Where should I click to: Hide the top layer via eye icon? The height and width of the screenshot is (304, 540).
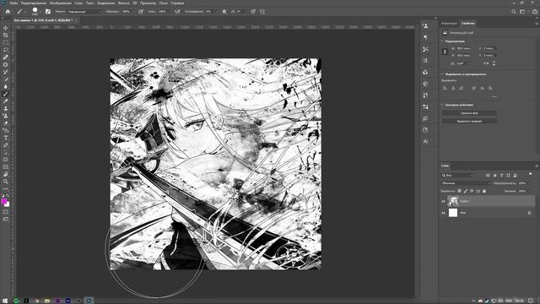pyautogui.click(x=444, y=202)
